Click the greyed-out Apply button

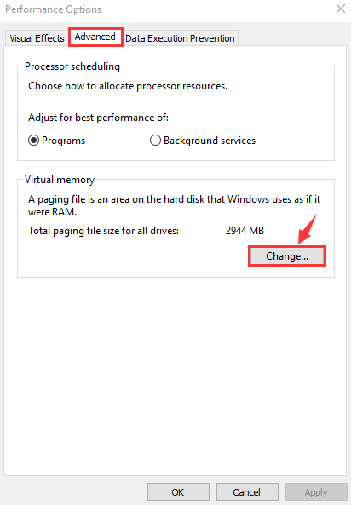[x=316, y=492]
